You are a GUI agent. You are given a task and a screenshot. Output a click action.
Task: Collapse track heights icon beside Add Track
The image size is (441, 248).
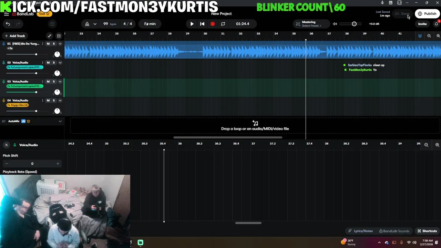click(59, 36)
